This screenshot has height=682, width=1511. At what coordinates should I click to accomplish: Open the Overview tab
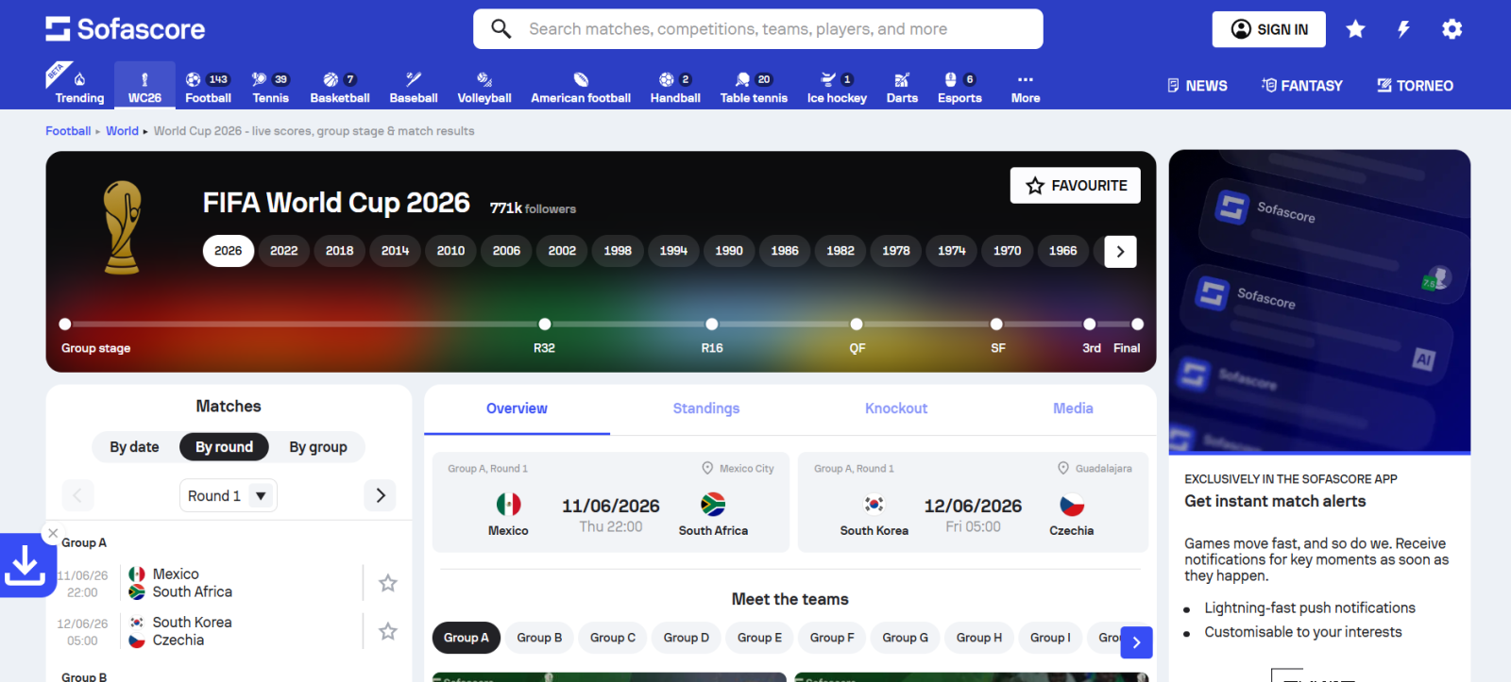[517, 408]
